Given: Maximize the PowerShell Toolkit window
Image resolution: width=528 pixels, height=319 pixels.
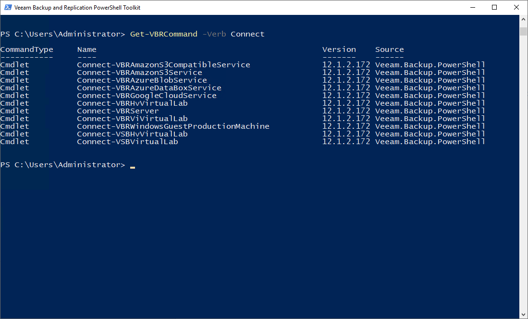Looking at the screenshot, I should pyautogui.click(x=494, y=7).
